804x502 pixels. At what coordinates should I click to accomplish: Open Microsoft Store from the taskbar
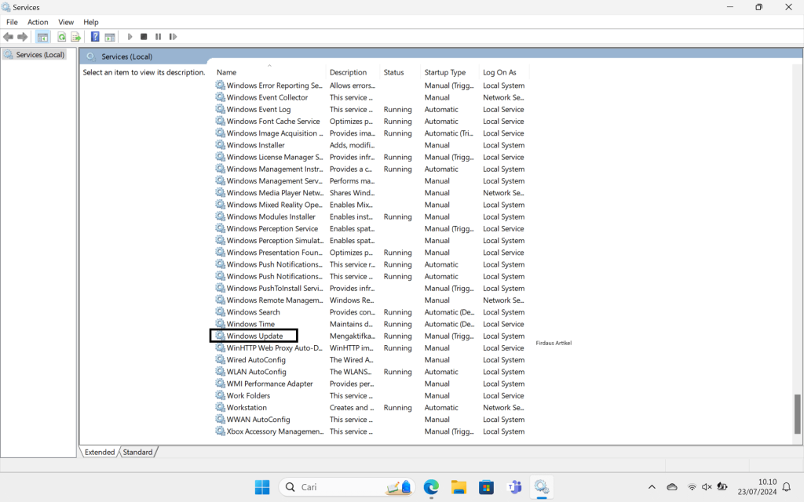tap(486, 487)
